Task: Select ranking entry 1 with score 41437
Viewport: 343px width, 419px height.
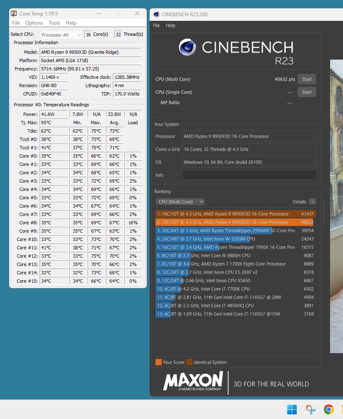Action: click(x=235, y=214)
